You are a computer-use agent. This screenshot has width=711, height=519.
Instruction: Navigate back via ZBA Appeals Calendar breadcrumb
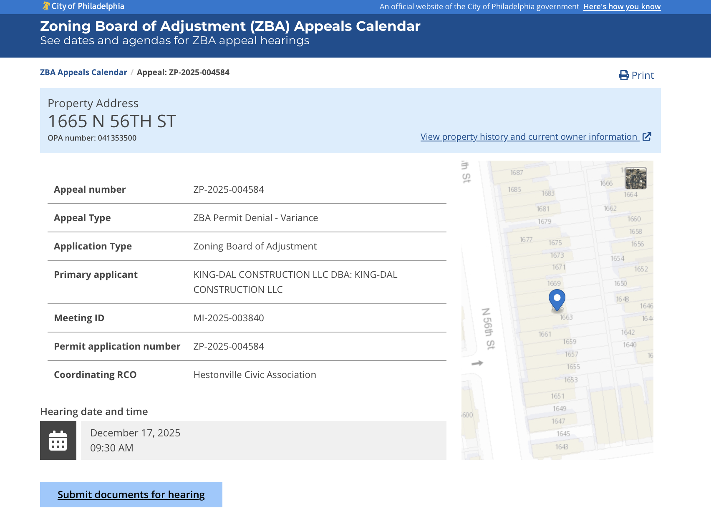(x=83, y=72)
